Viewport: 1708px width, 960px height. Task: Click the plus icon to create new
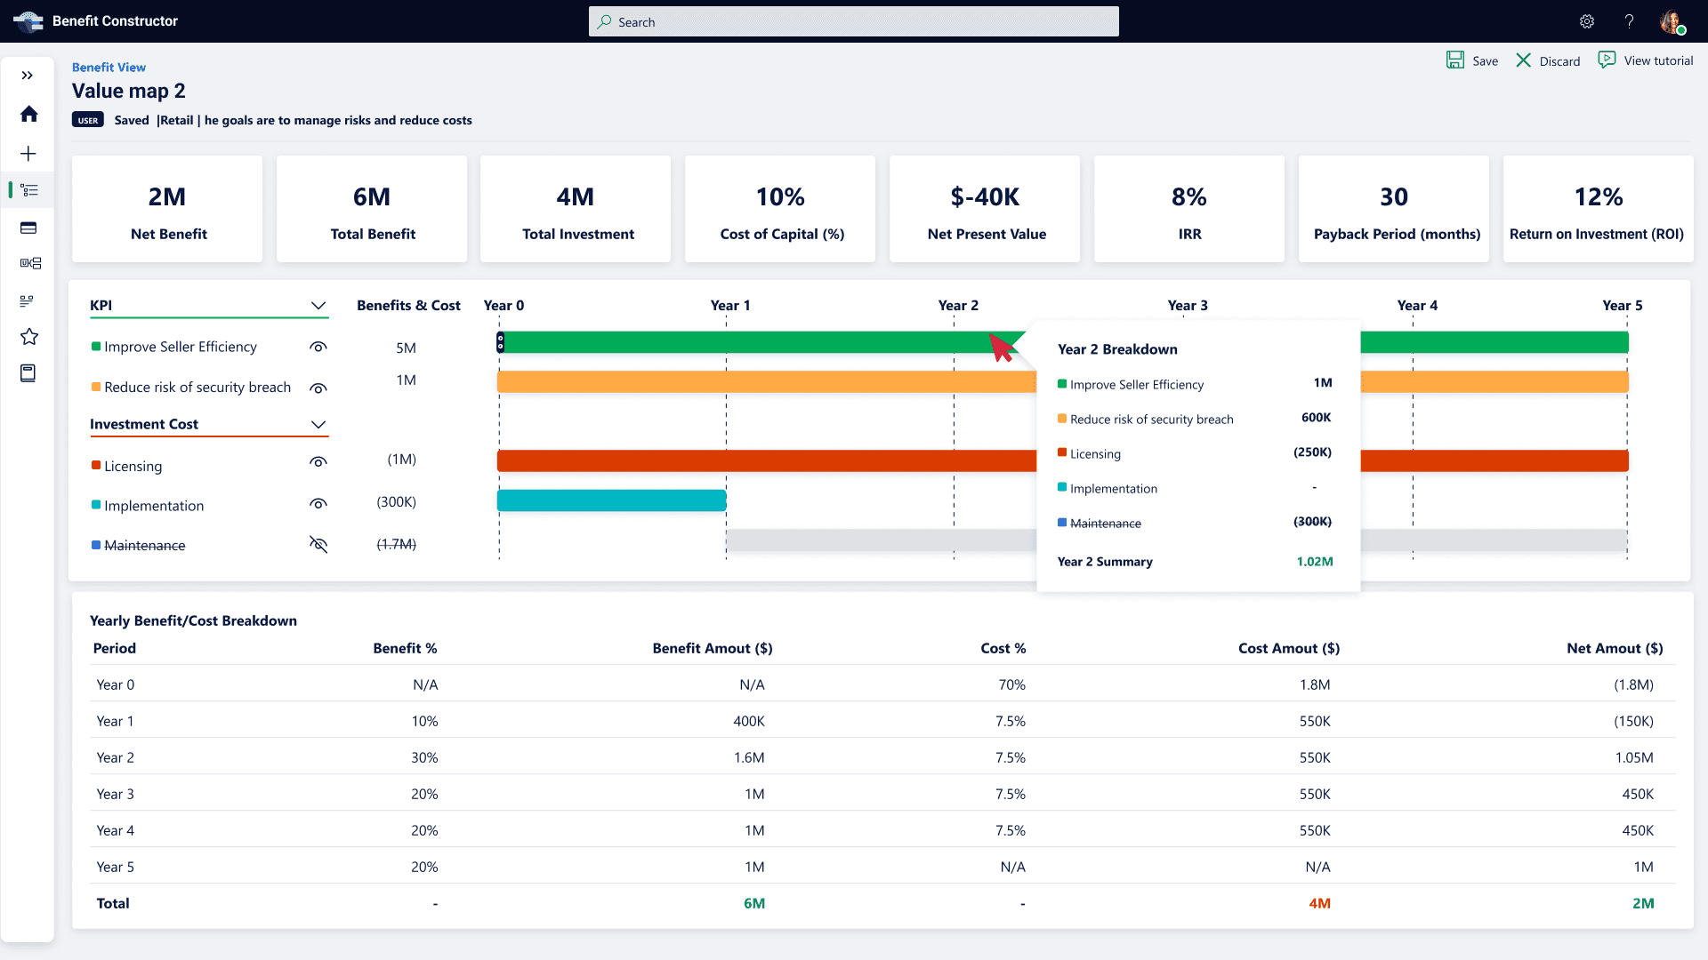28,154
